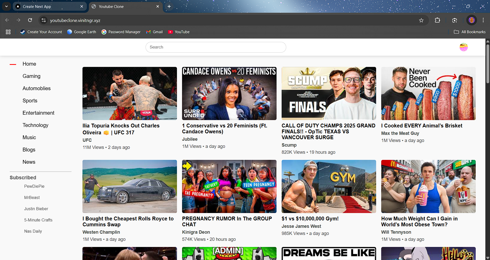The height and width of the screenshot is (260, 490).
Task: Click title 'I Bought the Cheapest Rolls Royce'
Action: [x=128, y=222]
